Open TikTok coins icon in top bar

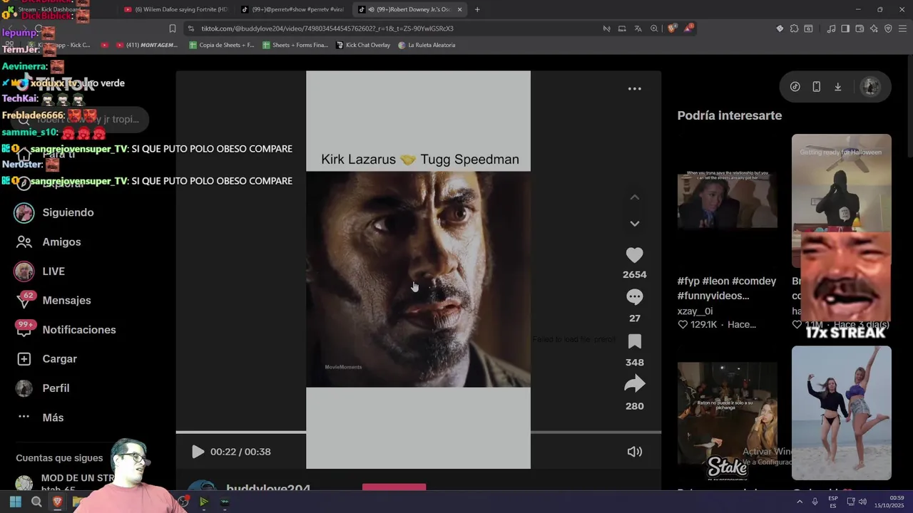click(795, 87)
